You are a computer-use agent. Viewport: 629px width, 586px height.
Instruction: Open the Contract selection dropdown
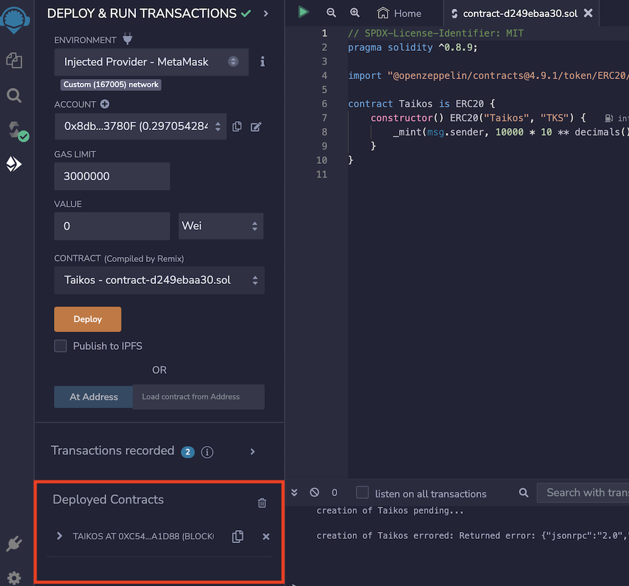pyautogui.click(x=159, y=280)
